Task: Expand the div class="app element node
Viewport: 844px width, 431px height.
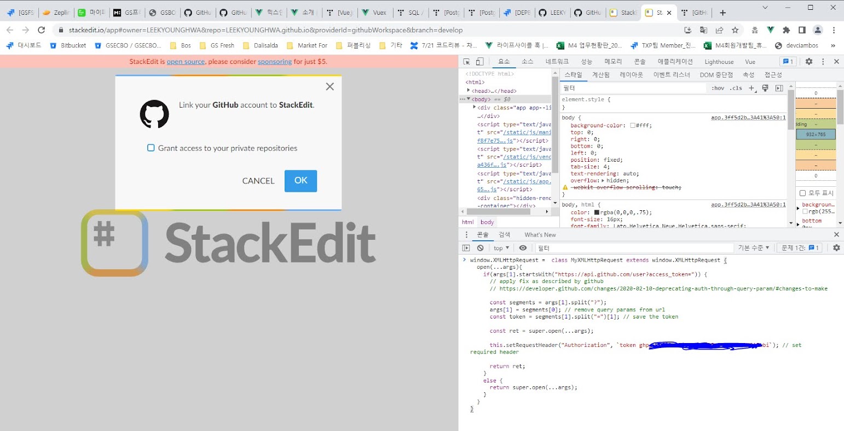Action: [x=475, y=108]
